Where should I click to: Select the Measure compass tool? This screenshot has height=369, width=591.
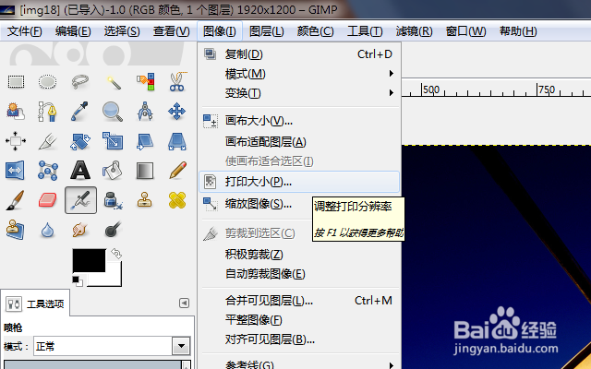[x=145, y=112]
